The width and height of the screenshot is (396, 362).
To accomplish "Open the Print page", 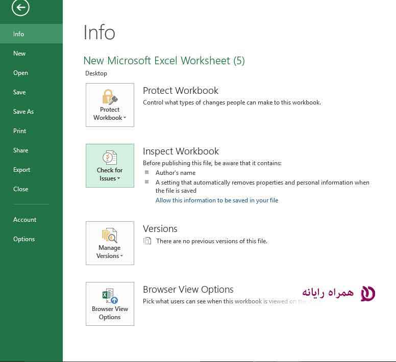I will tap(31, 131).
